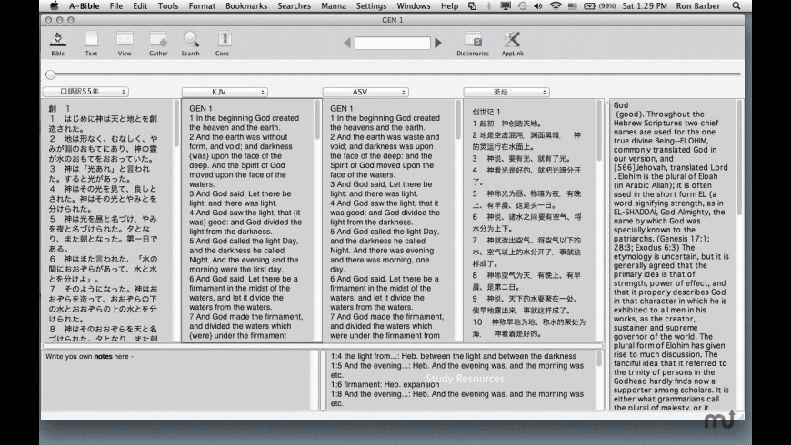
Task: Click the clock 'Sat 1:29 PM'
Action: click(645, 6)
